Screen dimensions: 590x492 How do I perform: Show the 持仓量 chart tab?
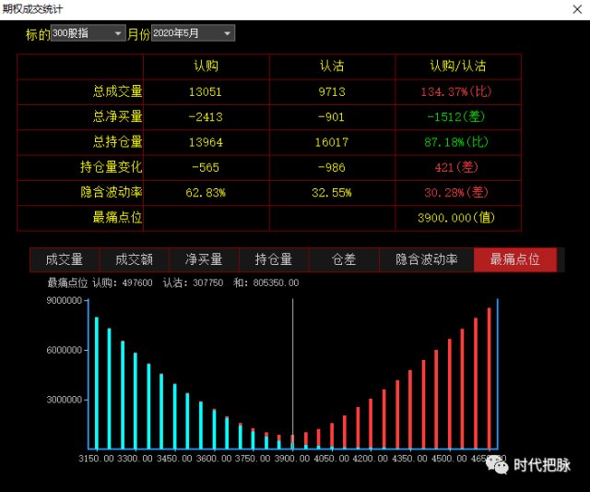click(x=274, y=259)
